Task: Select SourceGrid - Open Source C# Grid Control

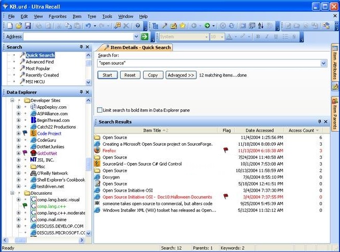Action: (142, 164)
